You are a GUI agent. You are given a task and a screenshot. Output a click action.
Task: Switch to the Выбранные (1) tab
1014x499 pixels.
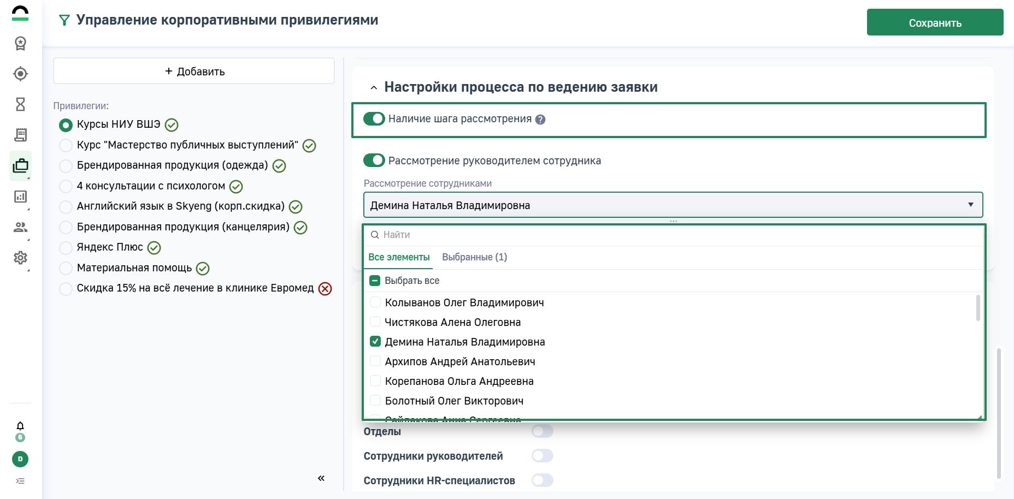(474, 257)
